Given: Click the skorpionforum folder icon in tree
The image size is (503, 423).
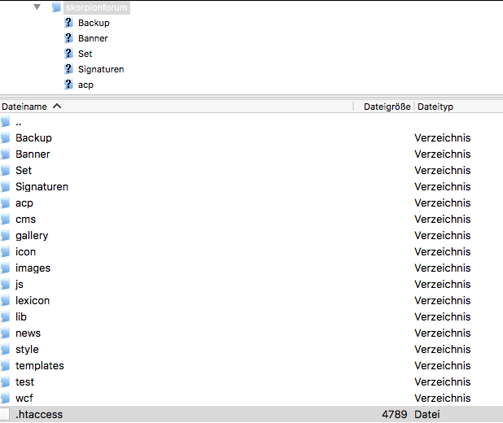Looking at the screenshot, I should (56, 7).
